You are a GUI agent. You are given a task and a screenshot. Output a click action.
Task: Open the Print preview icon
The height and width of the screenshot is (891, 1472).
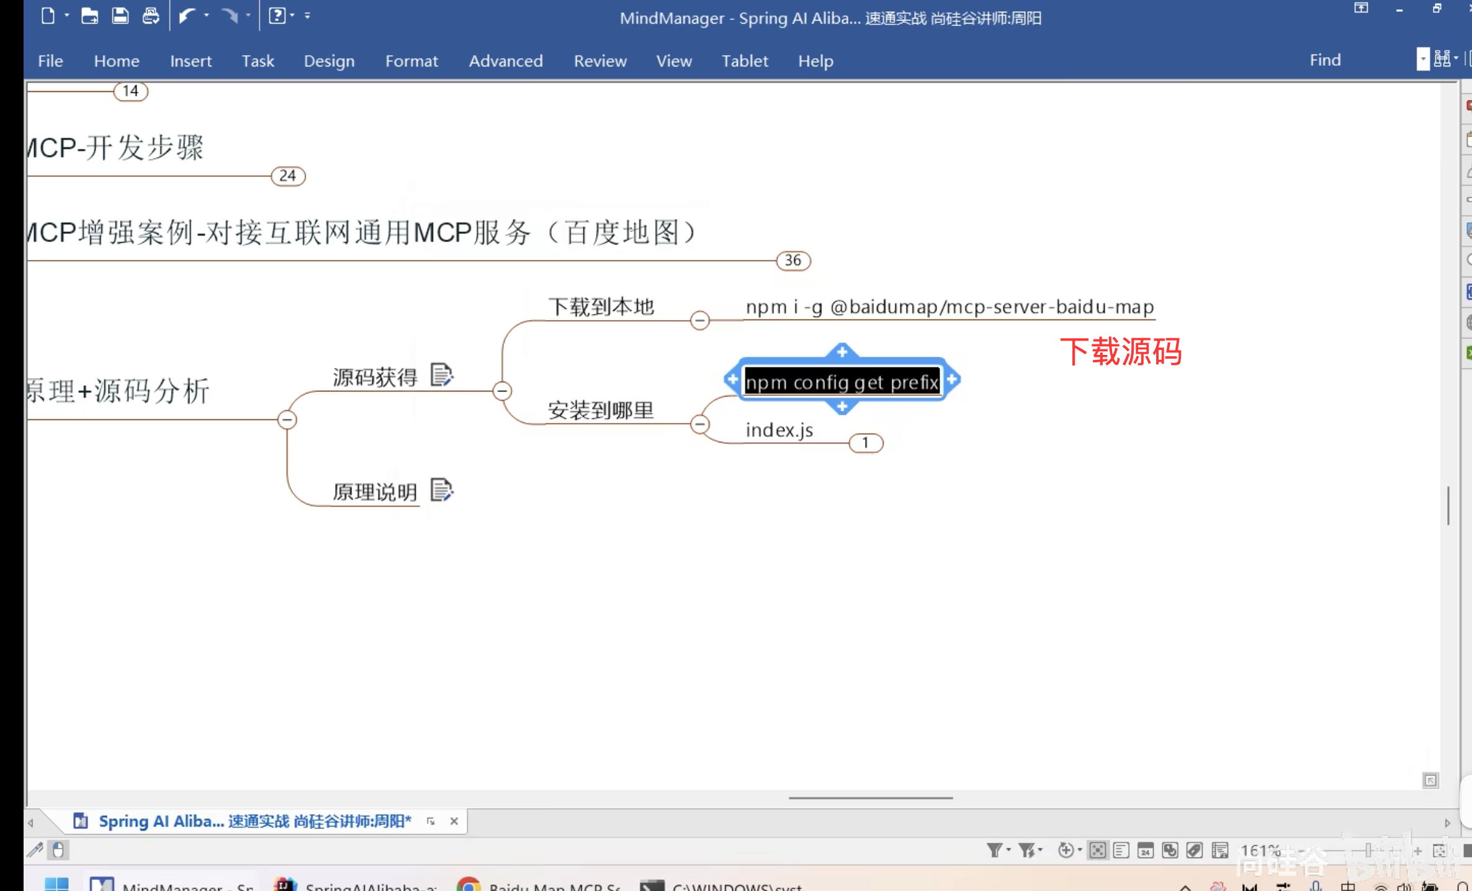[x=150, y=16]
